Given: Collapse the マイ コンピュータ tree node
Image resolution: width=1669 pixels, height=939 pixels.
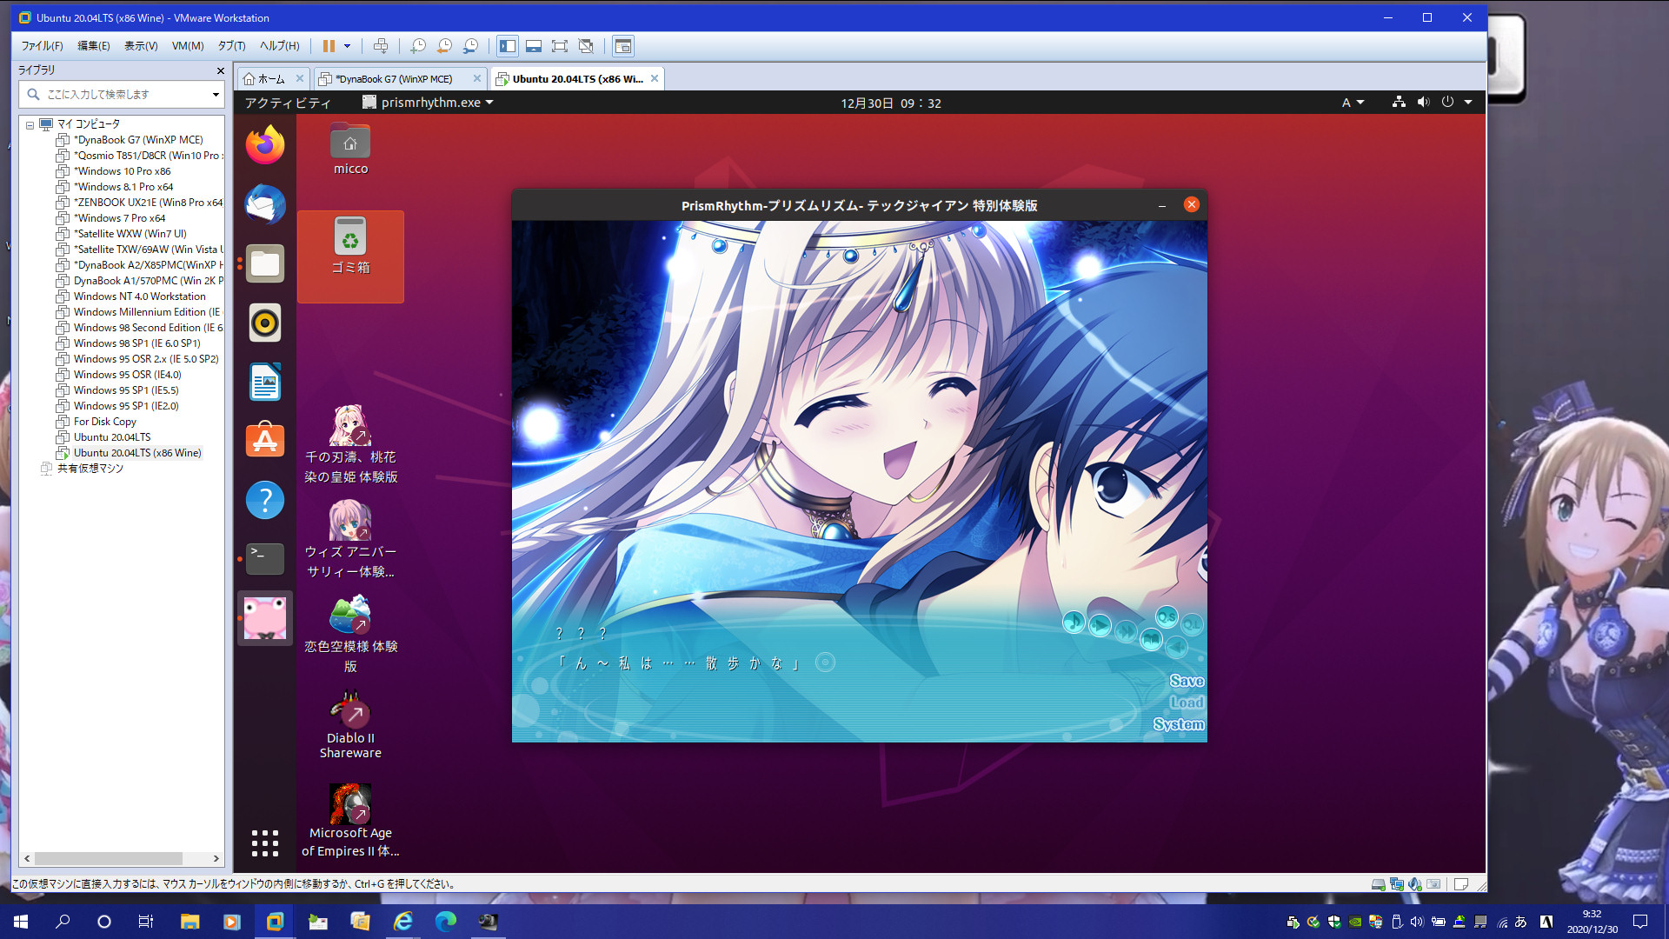Looking at the screenshot, I should pos(30,125).
